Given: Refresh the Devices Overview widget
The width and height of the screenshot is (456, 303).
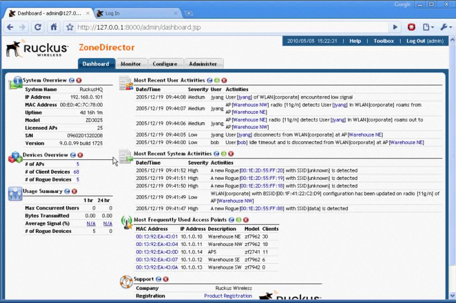Looking at the screenshot, I should pyautogui.click(x=73, y=155).
